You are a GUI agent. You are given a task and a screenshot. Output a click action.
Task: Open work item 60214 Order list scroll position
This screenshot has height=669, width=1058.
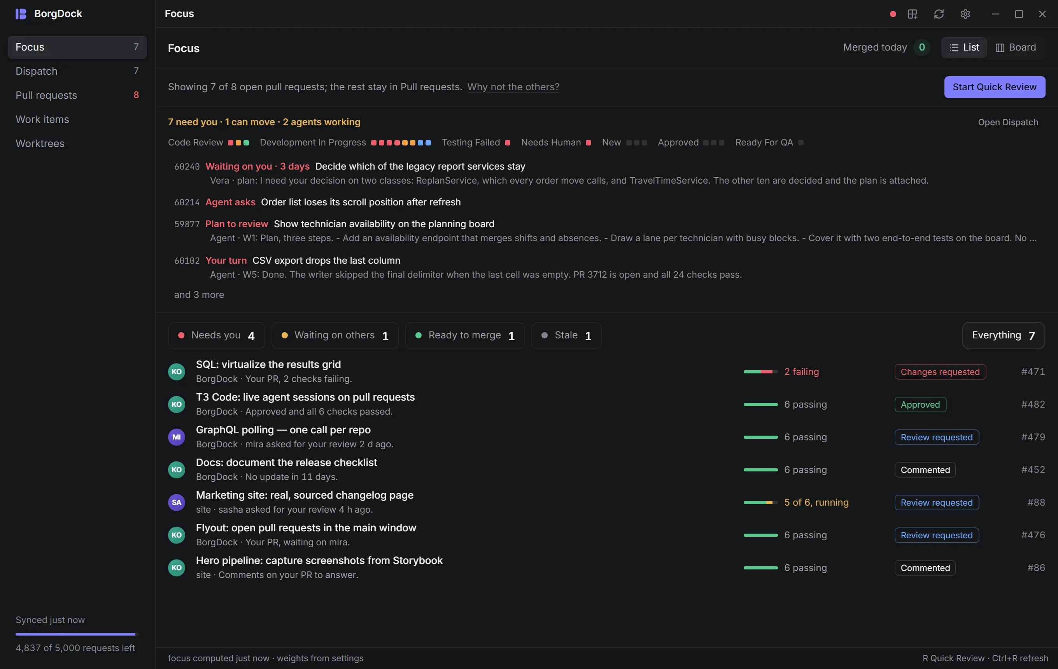pyautogui.click(x=606, y=202)
